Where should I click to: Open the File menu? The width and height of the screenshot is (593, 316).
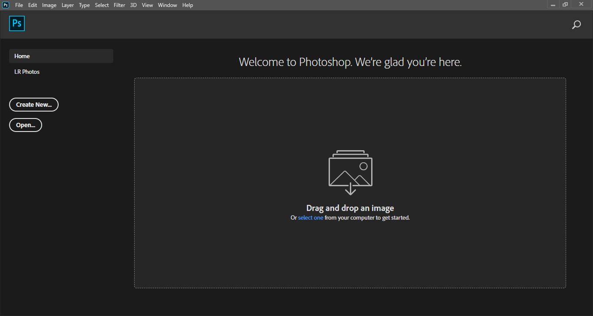click(19, 5)
